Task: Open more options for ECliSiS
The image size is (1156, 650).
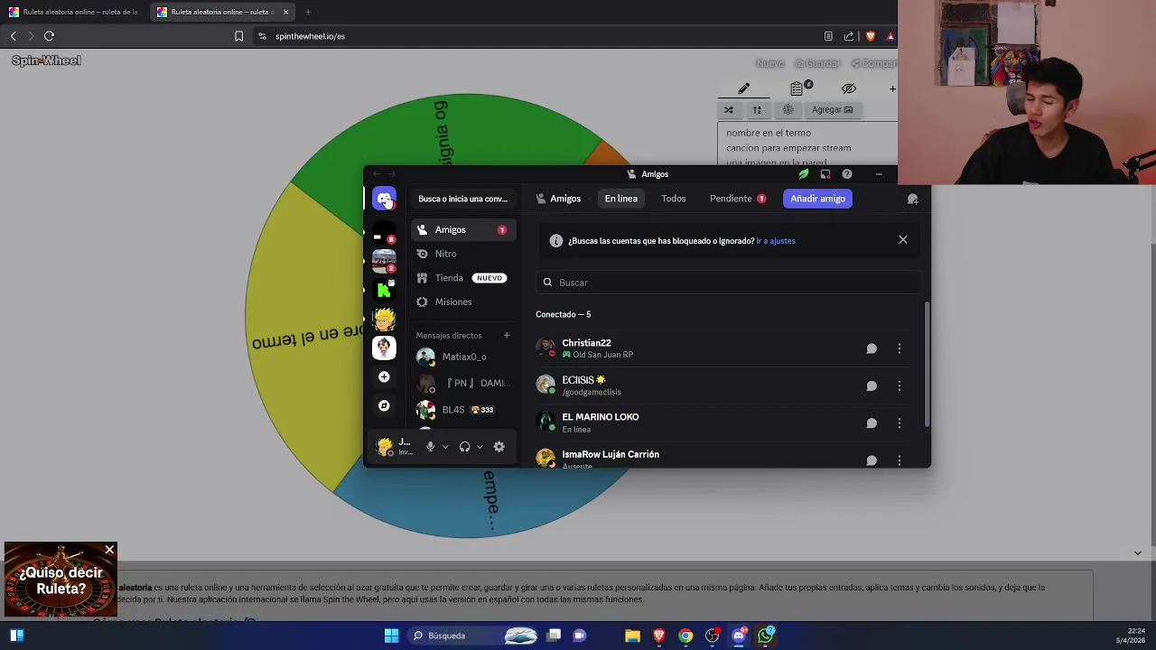Action: [x=900, y=385]
